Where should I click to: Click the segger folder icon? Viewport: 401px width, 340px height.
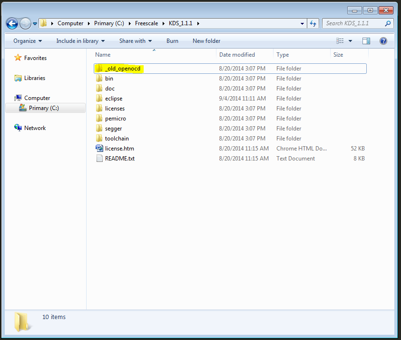tap(99, 129)
